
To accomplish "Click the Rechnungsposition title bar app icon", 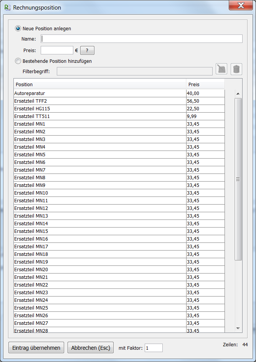I will [x=7, y=7].
